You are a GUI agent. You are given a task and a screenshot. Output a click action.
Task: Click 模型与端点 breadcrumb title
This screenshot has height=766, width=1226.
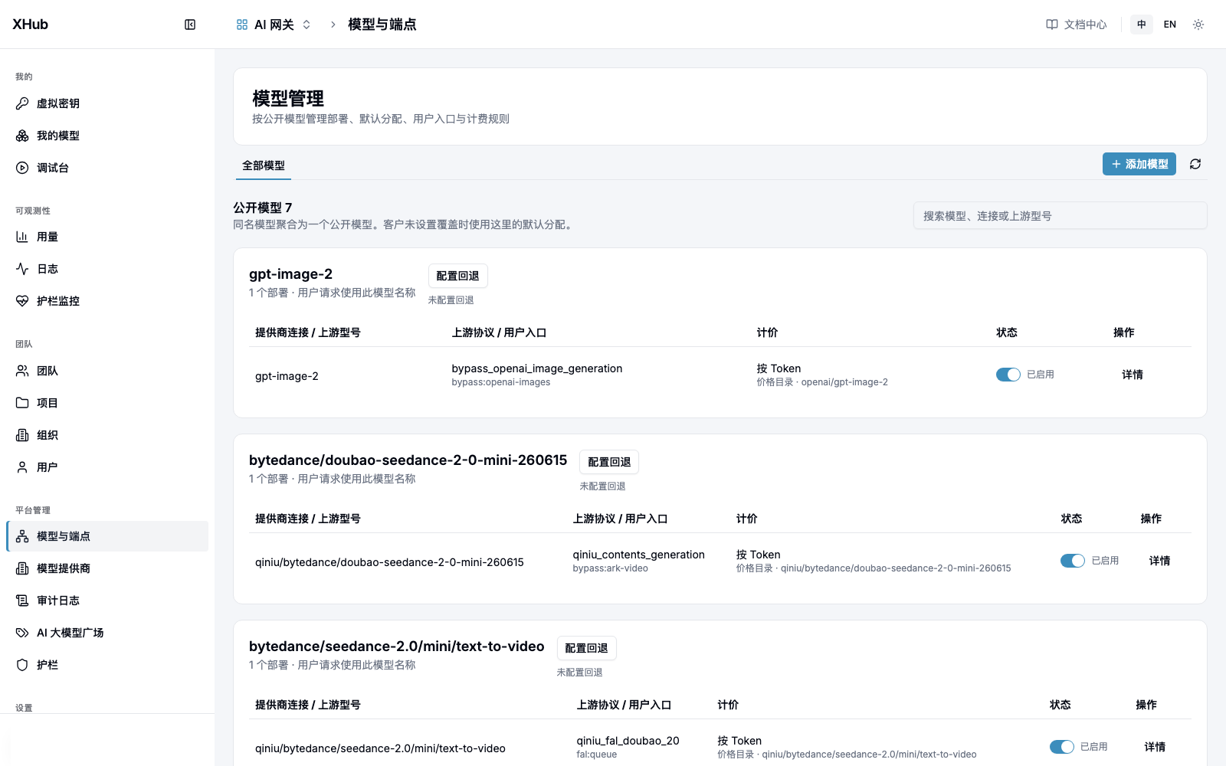coord(382,25)
